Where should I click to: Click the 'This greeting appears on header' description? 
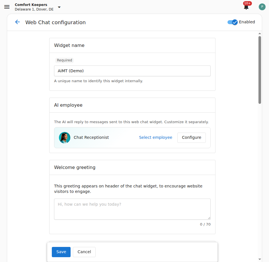(128, 189)
